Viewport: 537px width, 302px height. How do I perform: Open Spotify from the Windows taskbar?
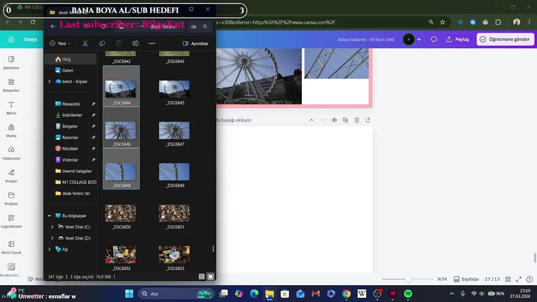[408, 294]
